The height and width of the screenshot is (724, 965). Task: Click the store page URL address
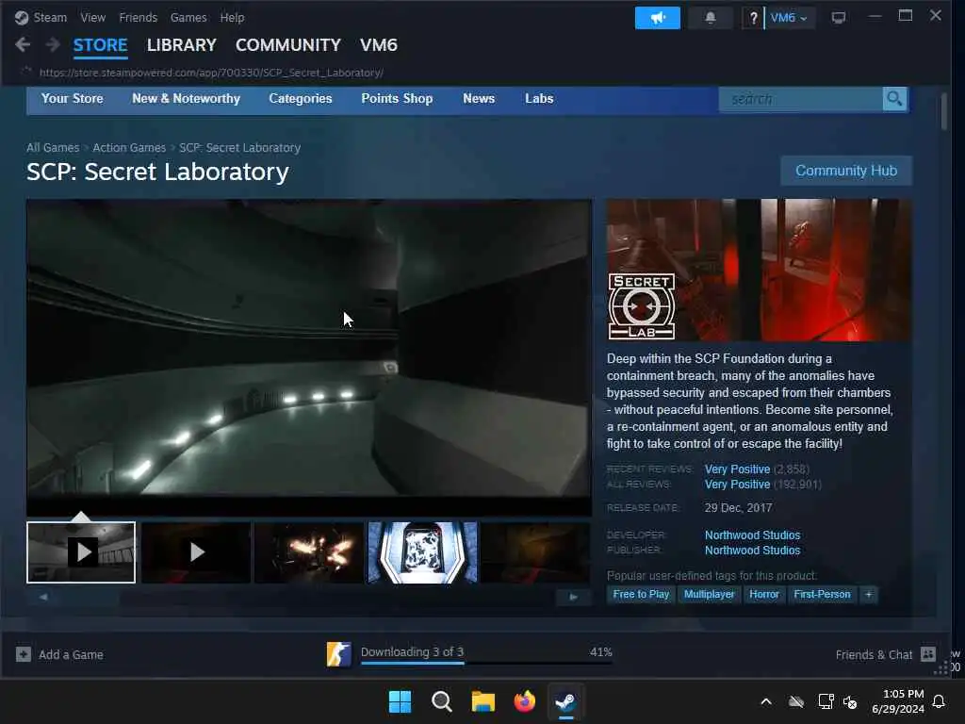(x=211, y=73)
